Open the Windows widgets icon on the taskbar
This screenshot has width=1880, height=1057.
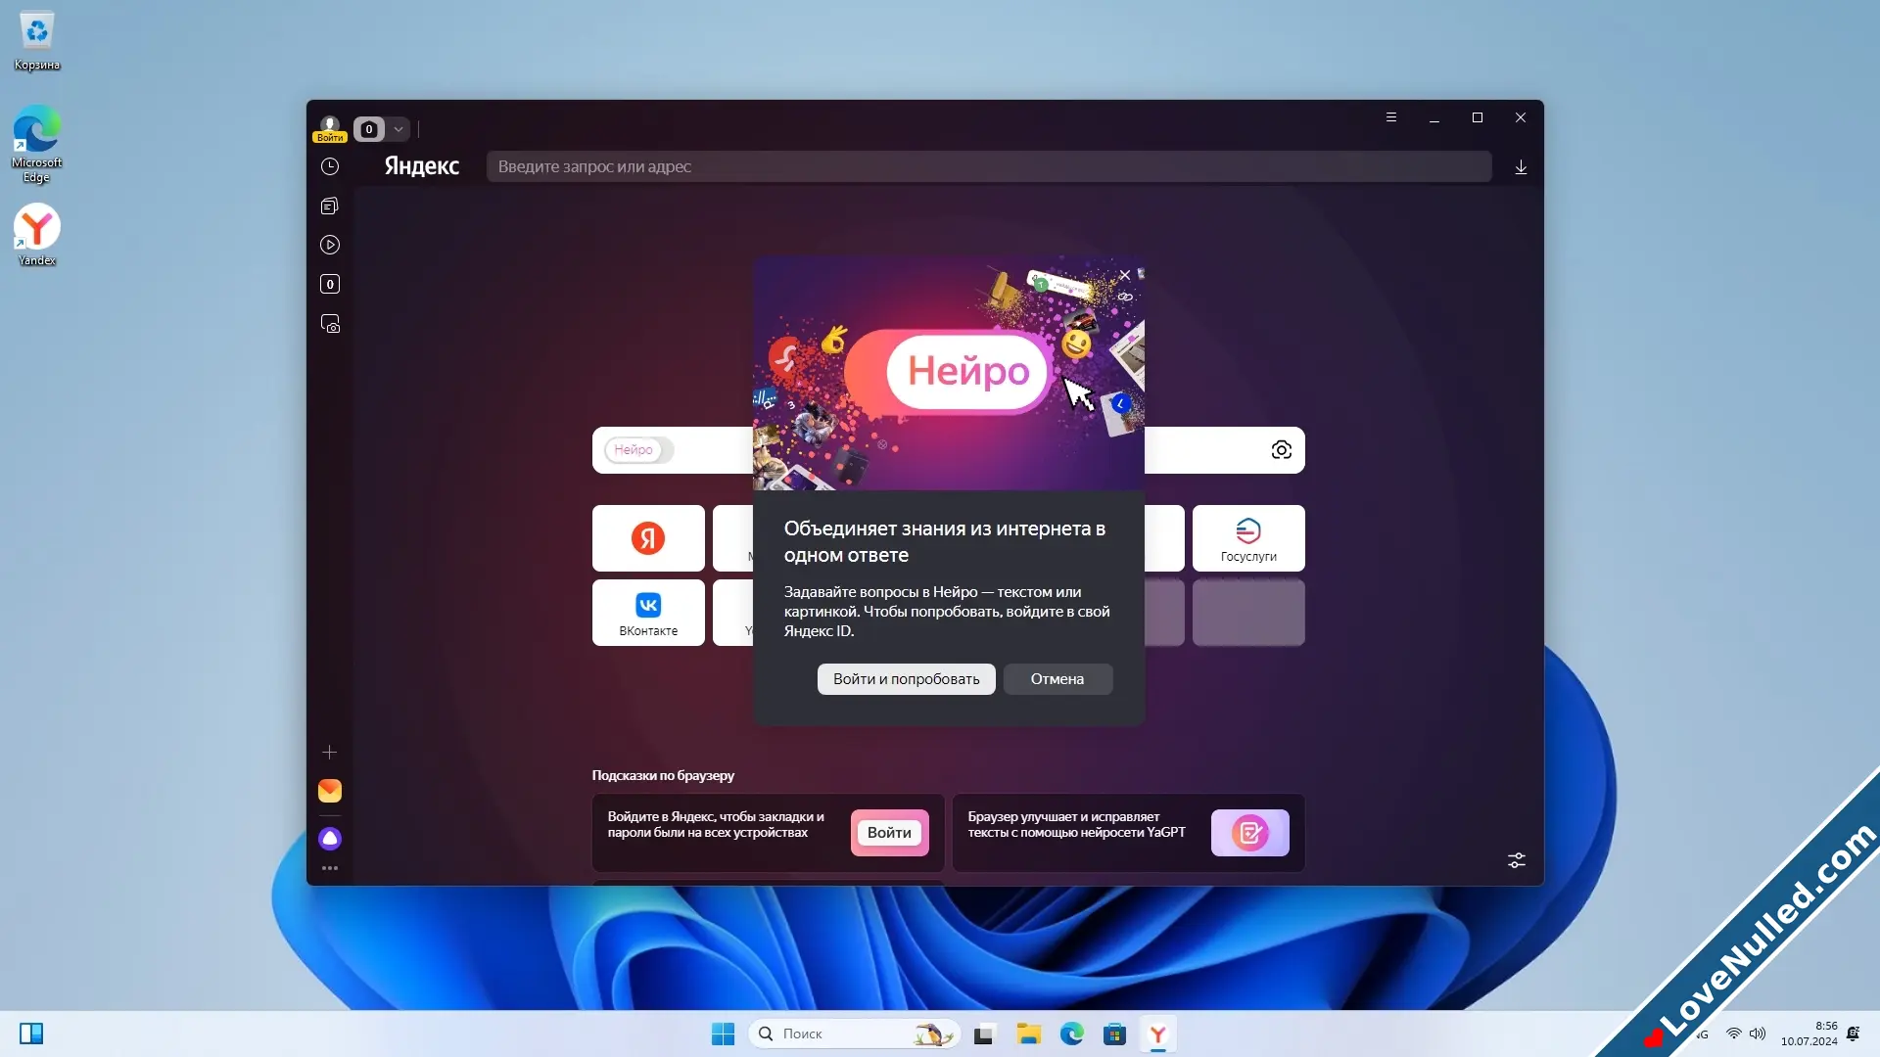coord(31,1034)
